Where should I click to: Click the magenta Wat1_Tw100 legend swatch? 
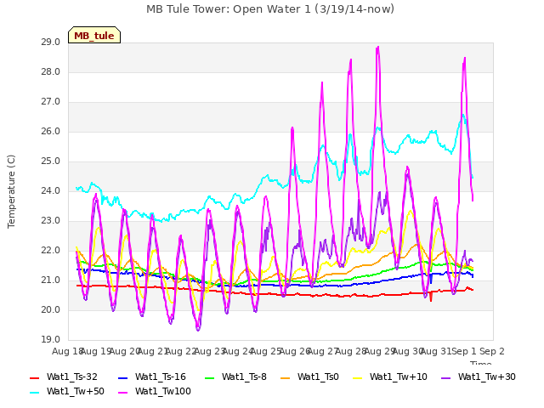[123, 393]
